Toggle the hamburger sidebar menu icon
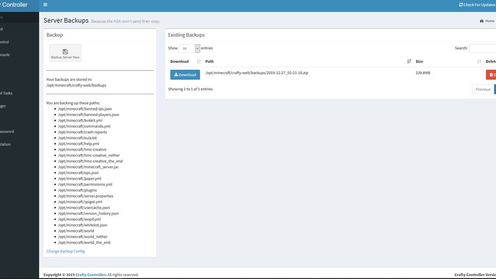Screen dimensions: 496x279 point(45,5)
